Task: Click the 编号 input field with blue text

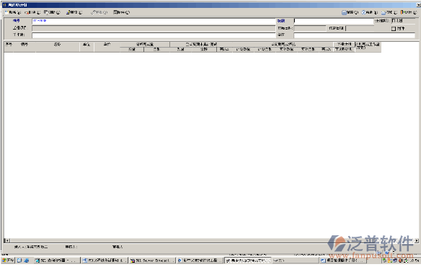Action: (154, 21)
